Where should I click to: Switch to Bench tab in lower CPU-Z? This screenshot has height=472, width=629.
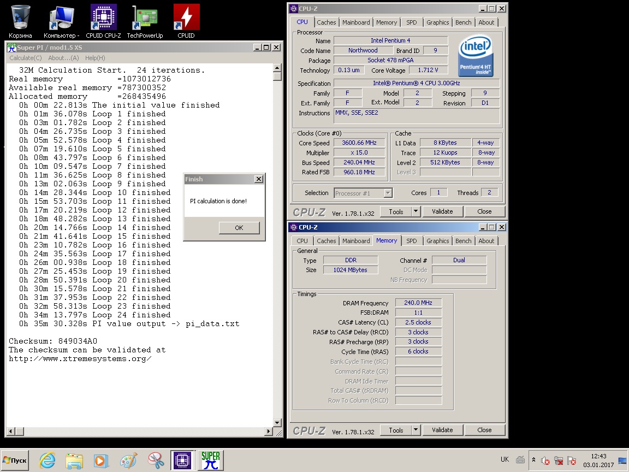(463, 241)
